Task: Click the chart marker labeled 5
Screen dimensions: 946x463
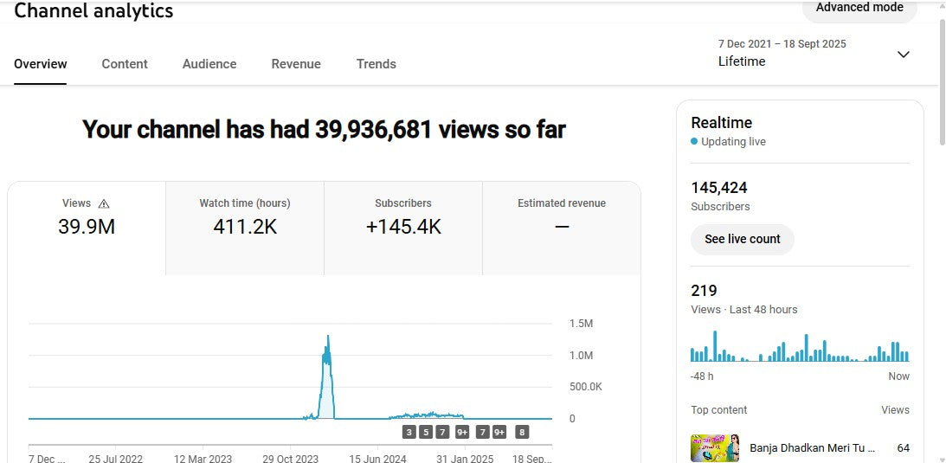Action: (x=426, y=432)
